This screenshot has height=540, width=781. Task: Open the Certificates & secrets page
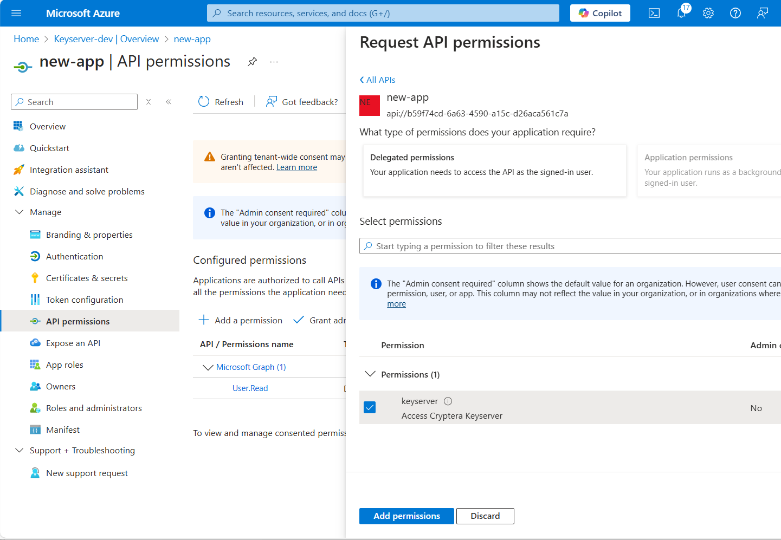point(86,278)
